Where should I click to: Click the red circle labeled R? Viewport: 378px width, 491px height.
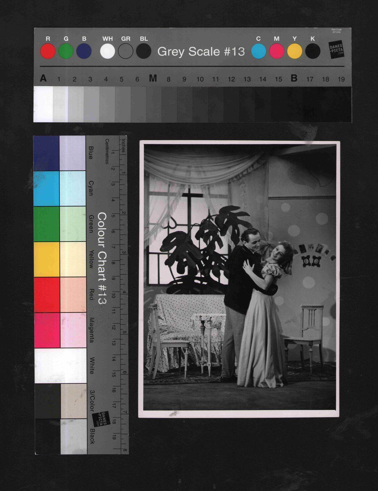[x=48, y=51]
